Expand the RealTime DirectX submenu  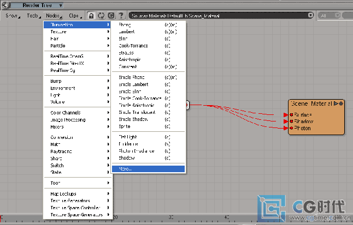coord(78,63)
